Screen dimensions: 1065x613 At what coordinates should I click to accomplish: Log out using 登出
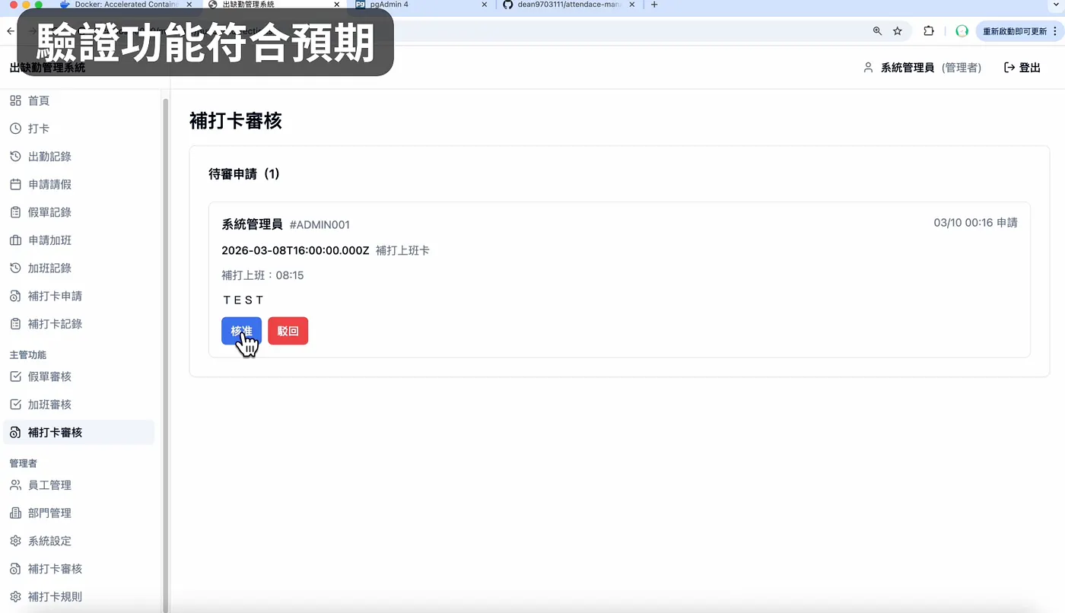pyautogui.click(x=1022, y=68)
